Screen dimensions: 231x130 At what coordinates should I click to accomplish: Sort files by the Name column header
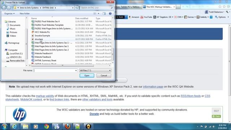pos(34,18)
